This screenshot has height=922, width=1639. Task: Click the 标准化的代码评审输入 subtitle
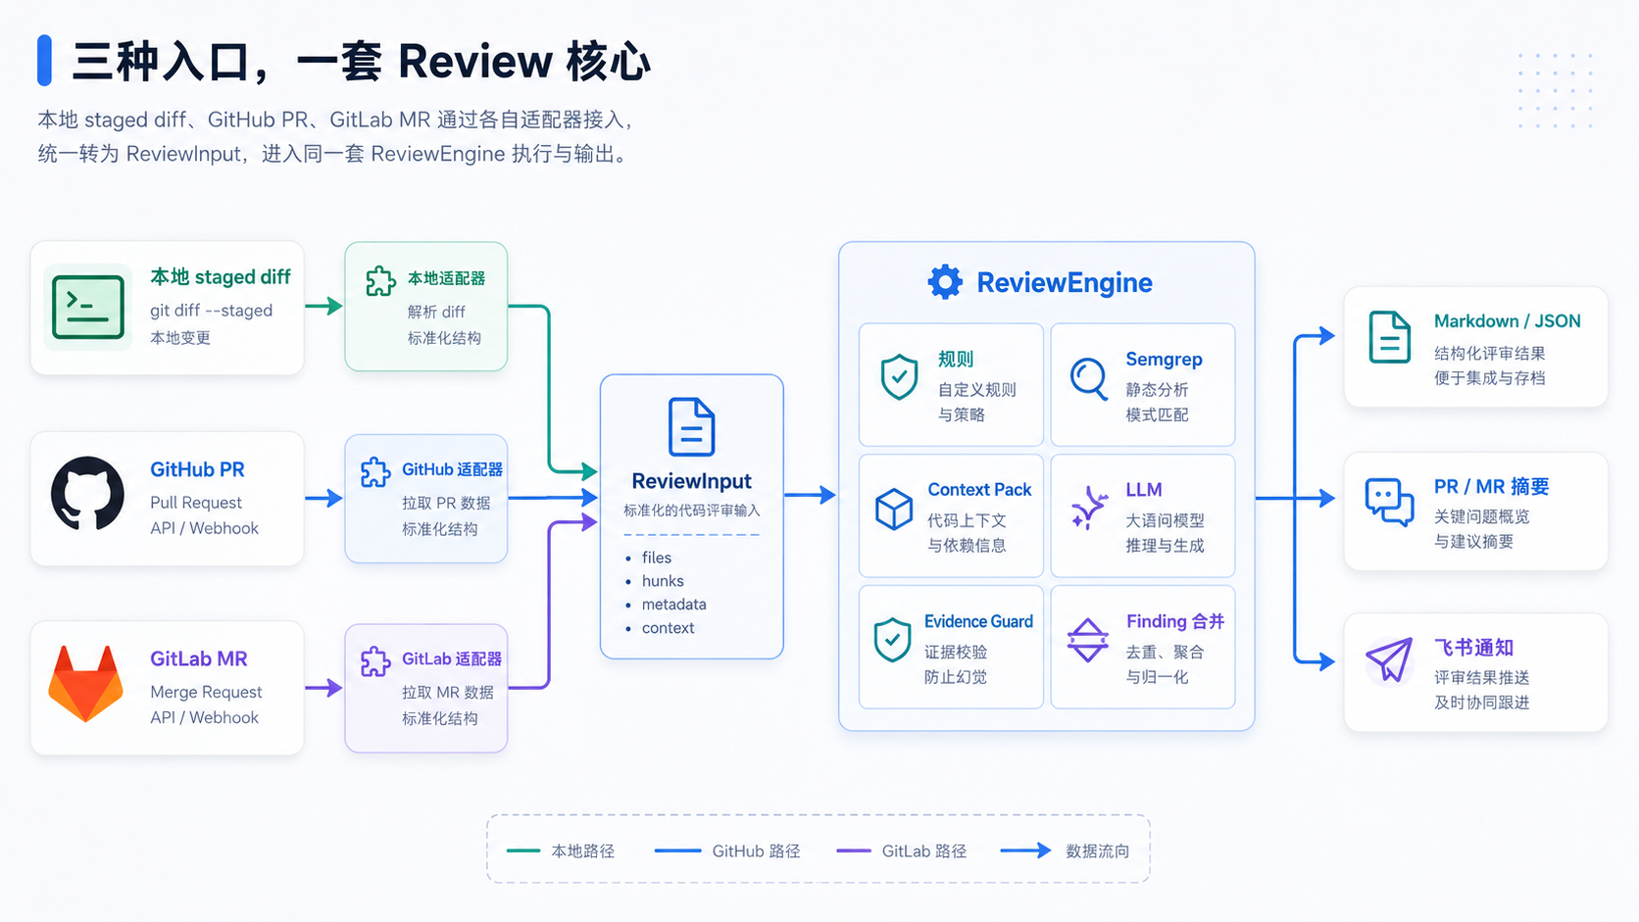click(692, 510)
